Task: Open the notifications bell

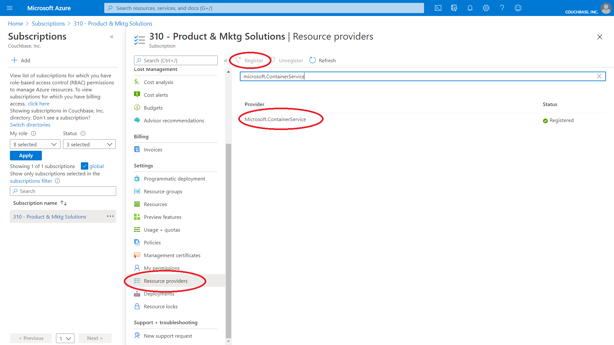Action: pos(470,8)
